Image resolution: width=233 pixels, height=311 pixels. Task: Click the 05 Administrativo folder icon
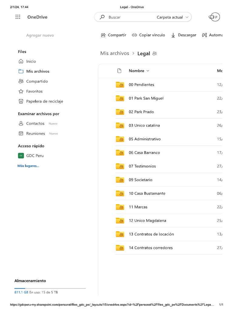pos(120,139)
